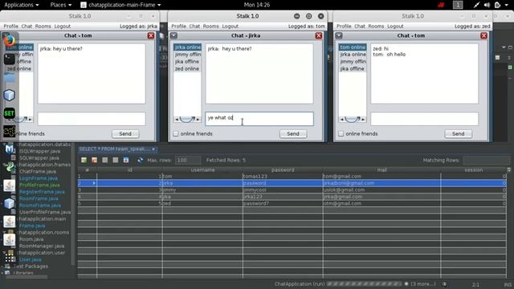Open the Applications menu

(x=22, y=5)
